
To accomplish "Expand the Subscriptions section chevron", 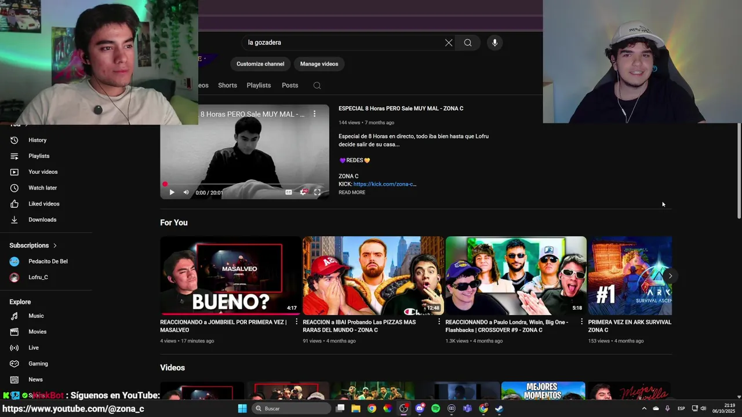I will coord(55,246).
